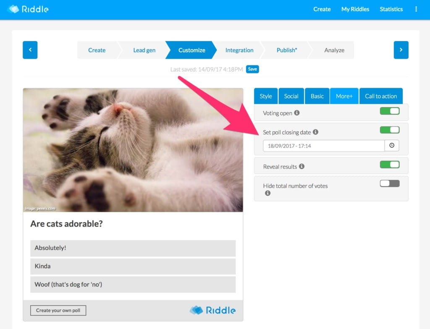Enable Hide total number of votes

[390, 183]
